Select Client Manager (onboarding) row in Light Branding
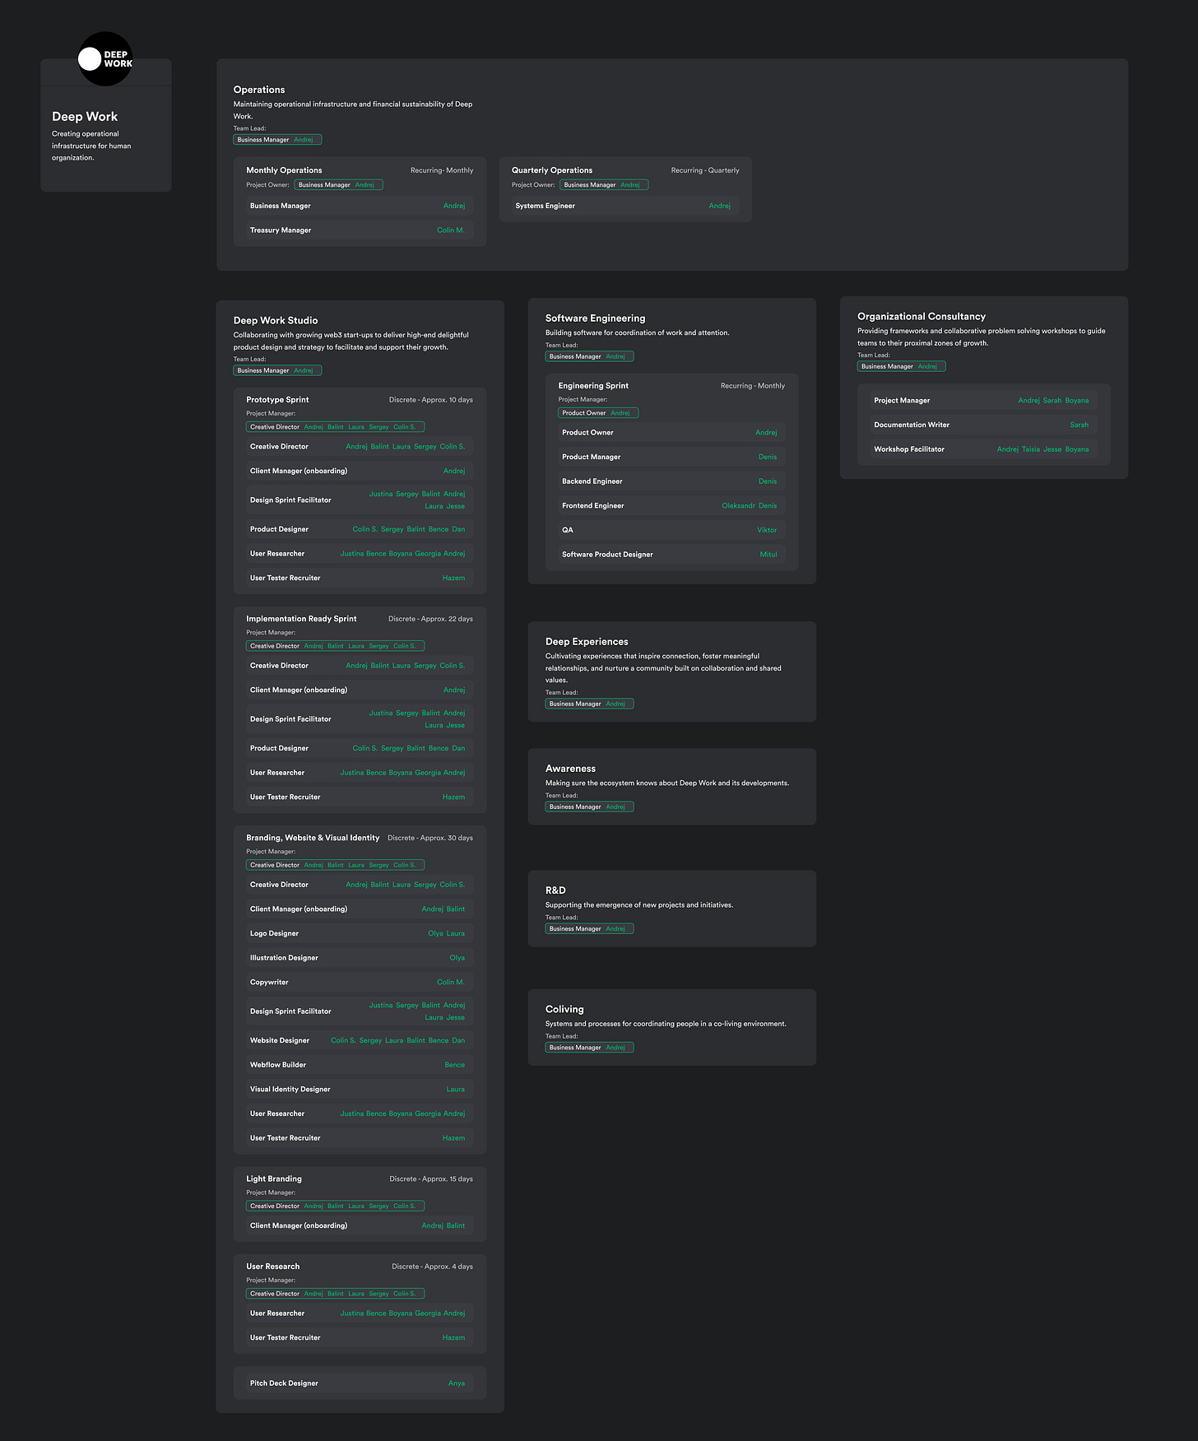The width and height of the screenshot is (1198, 1441). click(360, 1225)
